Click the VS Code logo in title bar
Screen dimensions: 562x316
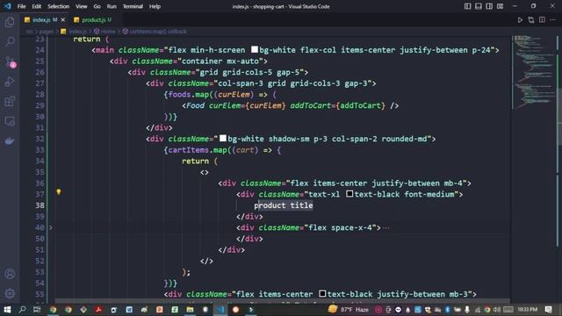tap(7, 6)
